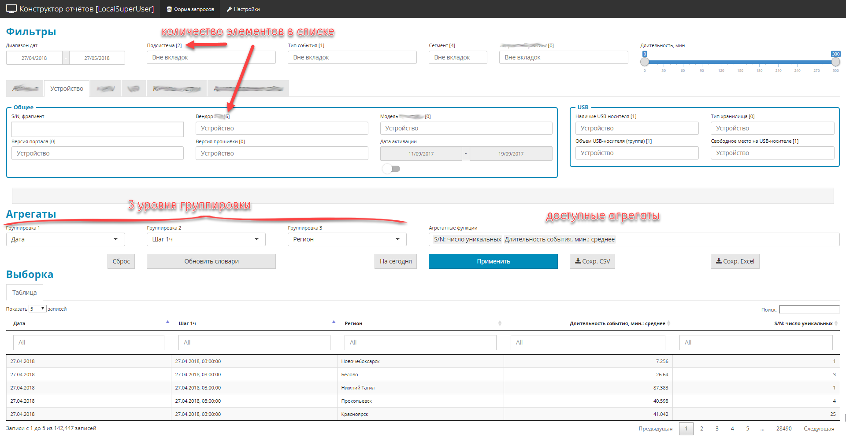Open the Группировка 2 dropdown set to Шаг 1ч
Screen dimensions: 846x445
click(x=206, y=239)
